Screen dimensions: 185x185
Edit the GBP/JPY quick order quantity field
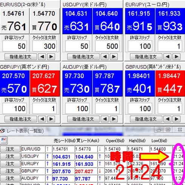[x=45, y=108]
